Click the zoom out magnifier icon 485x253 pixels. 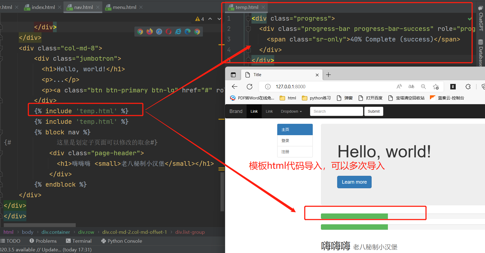(423, 87)
